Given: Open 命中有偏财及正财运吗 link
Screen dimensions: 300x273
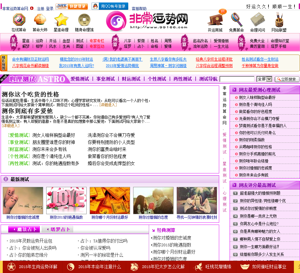Looking at the screenshot, I should pyautogui.click(x=30, y=59).
